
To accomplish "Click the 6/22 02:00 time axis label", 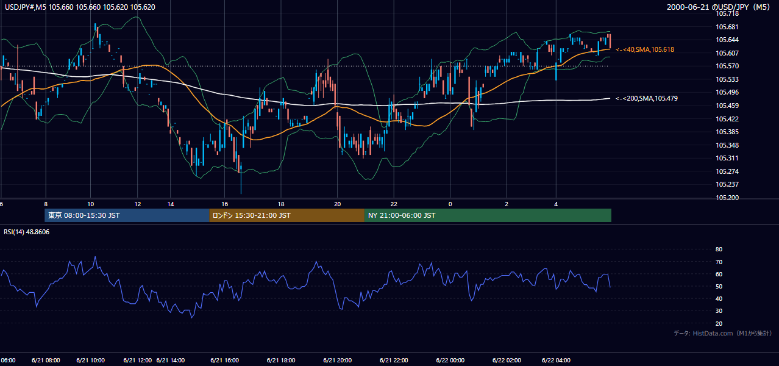I will [507, 361].
